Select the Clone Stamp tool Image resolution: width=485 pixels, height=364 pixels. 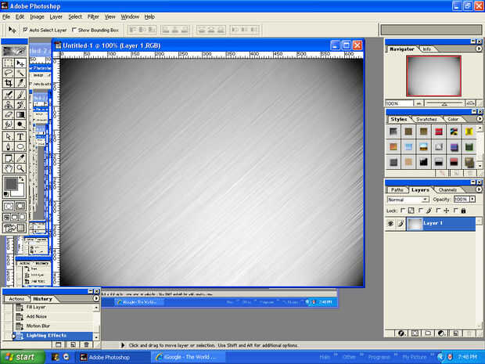(9, 105)
